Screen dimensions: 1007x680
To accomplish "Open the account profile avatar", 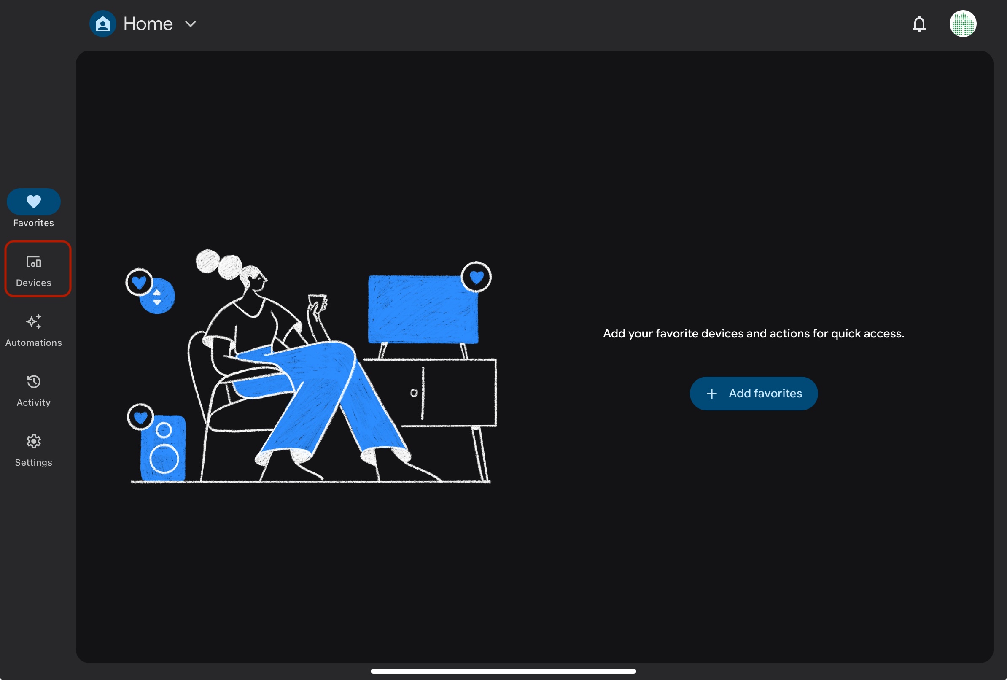I will (x=962, y=24).
